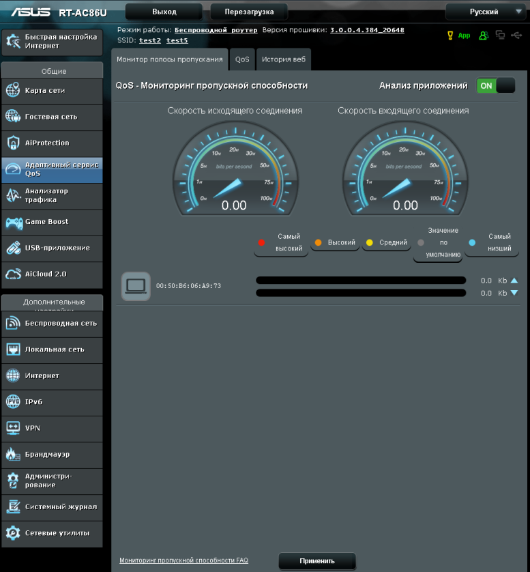Screen dimensions: 530x572
Task: Click the test5 SSID link
Action: 177,40
